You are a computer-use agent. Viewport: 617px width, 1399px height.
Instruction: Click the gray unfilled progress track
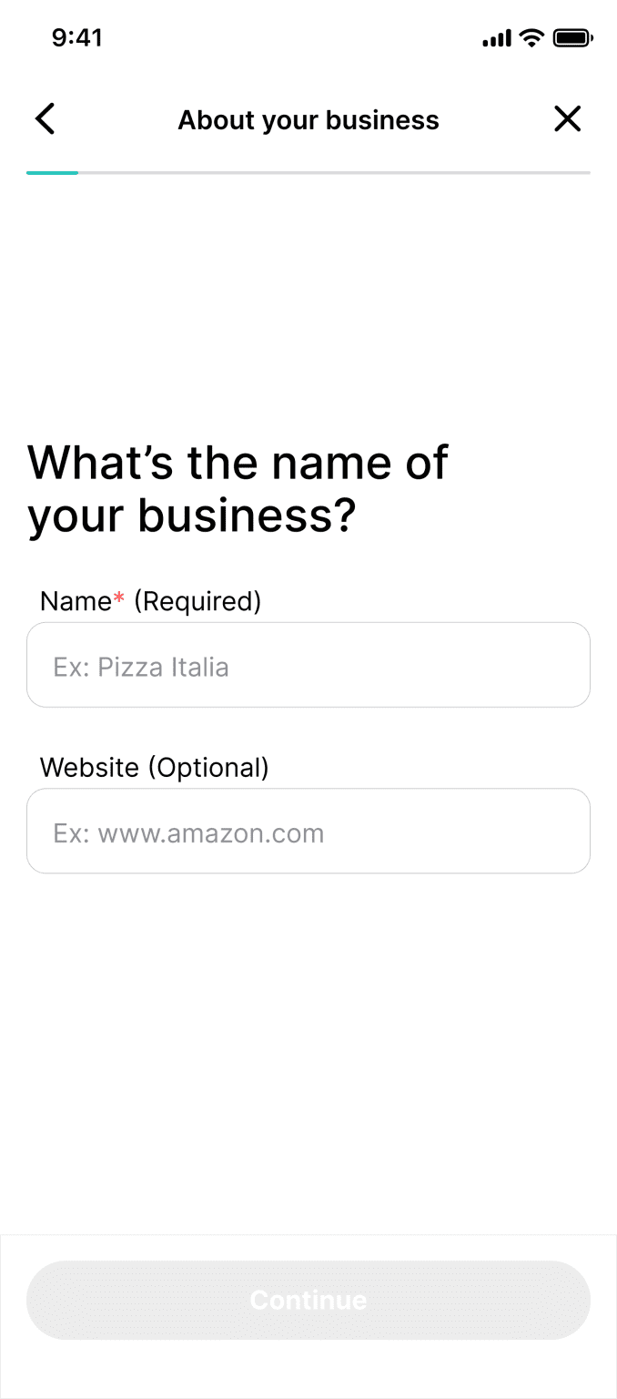pyautogui.click(x=334, y=172)
